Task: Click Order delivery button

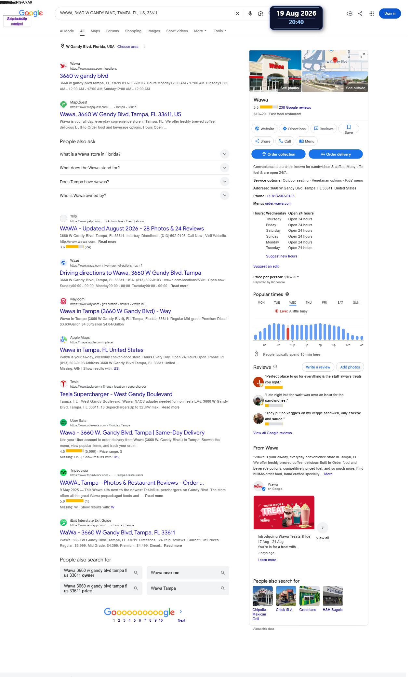Action: tap(336, 154)
